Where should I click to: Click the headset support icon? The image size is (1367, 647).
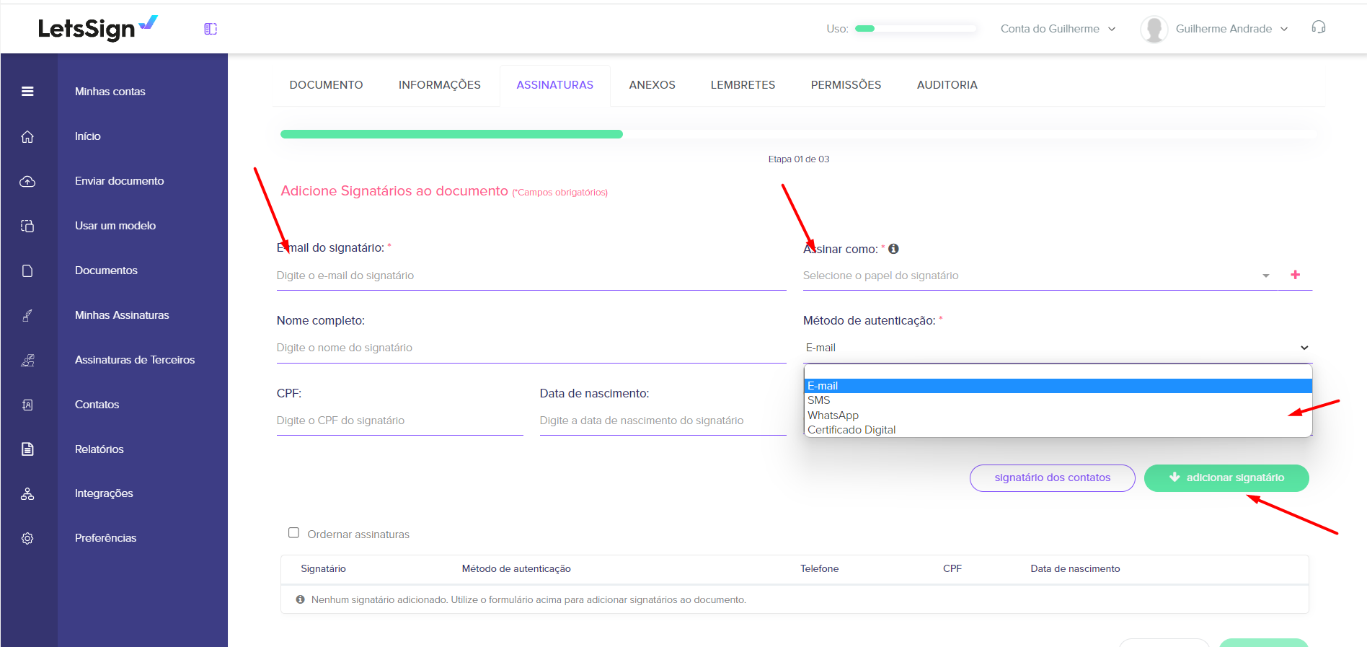point(1319,27)
